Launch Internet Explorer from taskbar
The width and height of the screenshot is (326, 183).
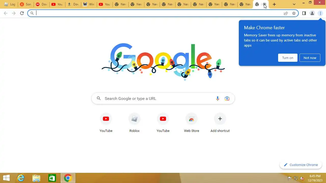pos(20,178)
